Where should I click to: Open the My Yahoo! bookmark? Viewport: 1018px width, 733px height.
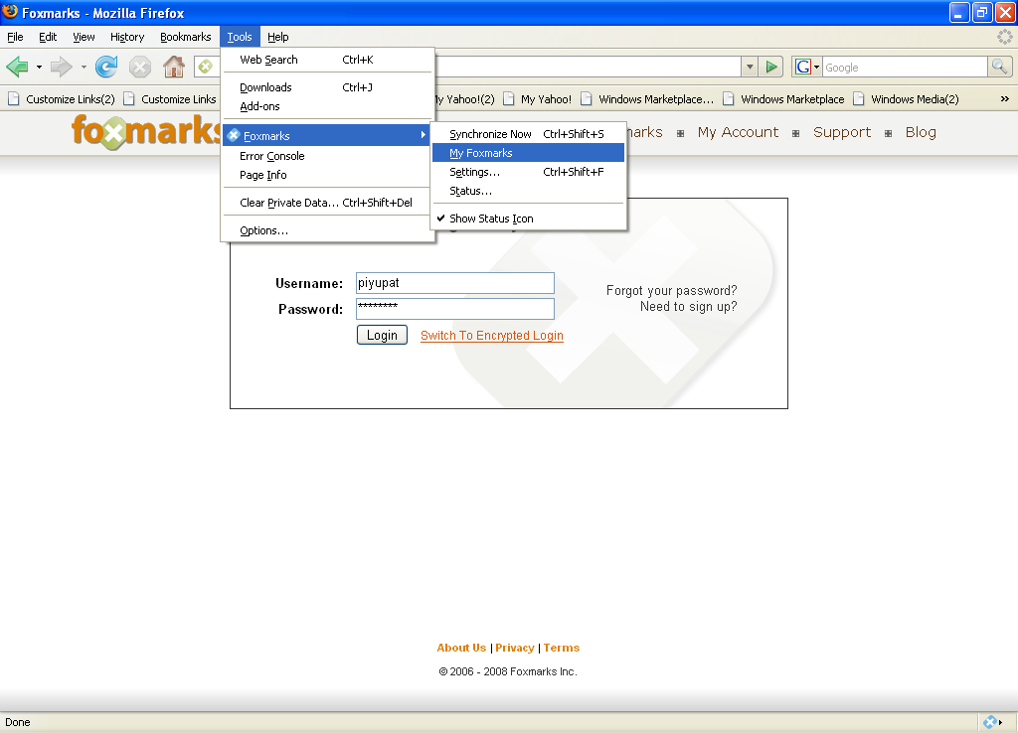[x=538, y=99]
